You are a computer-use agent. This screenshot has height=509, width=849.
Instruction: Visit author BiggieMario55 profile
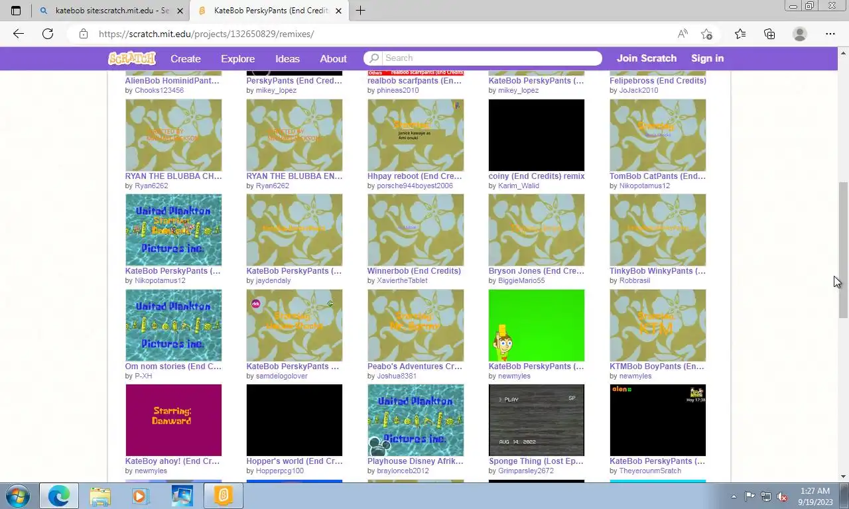pos(521,280)
